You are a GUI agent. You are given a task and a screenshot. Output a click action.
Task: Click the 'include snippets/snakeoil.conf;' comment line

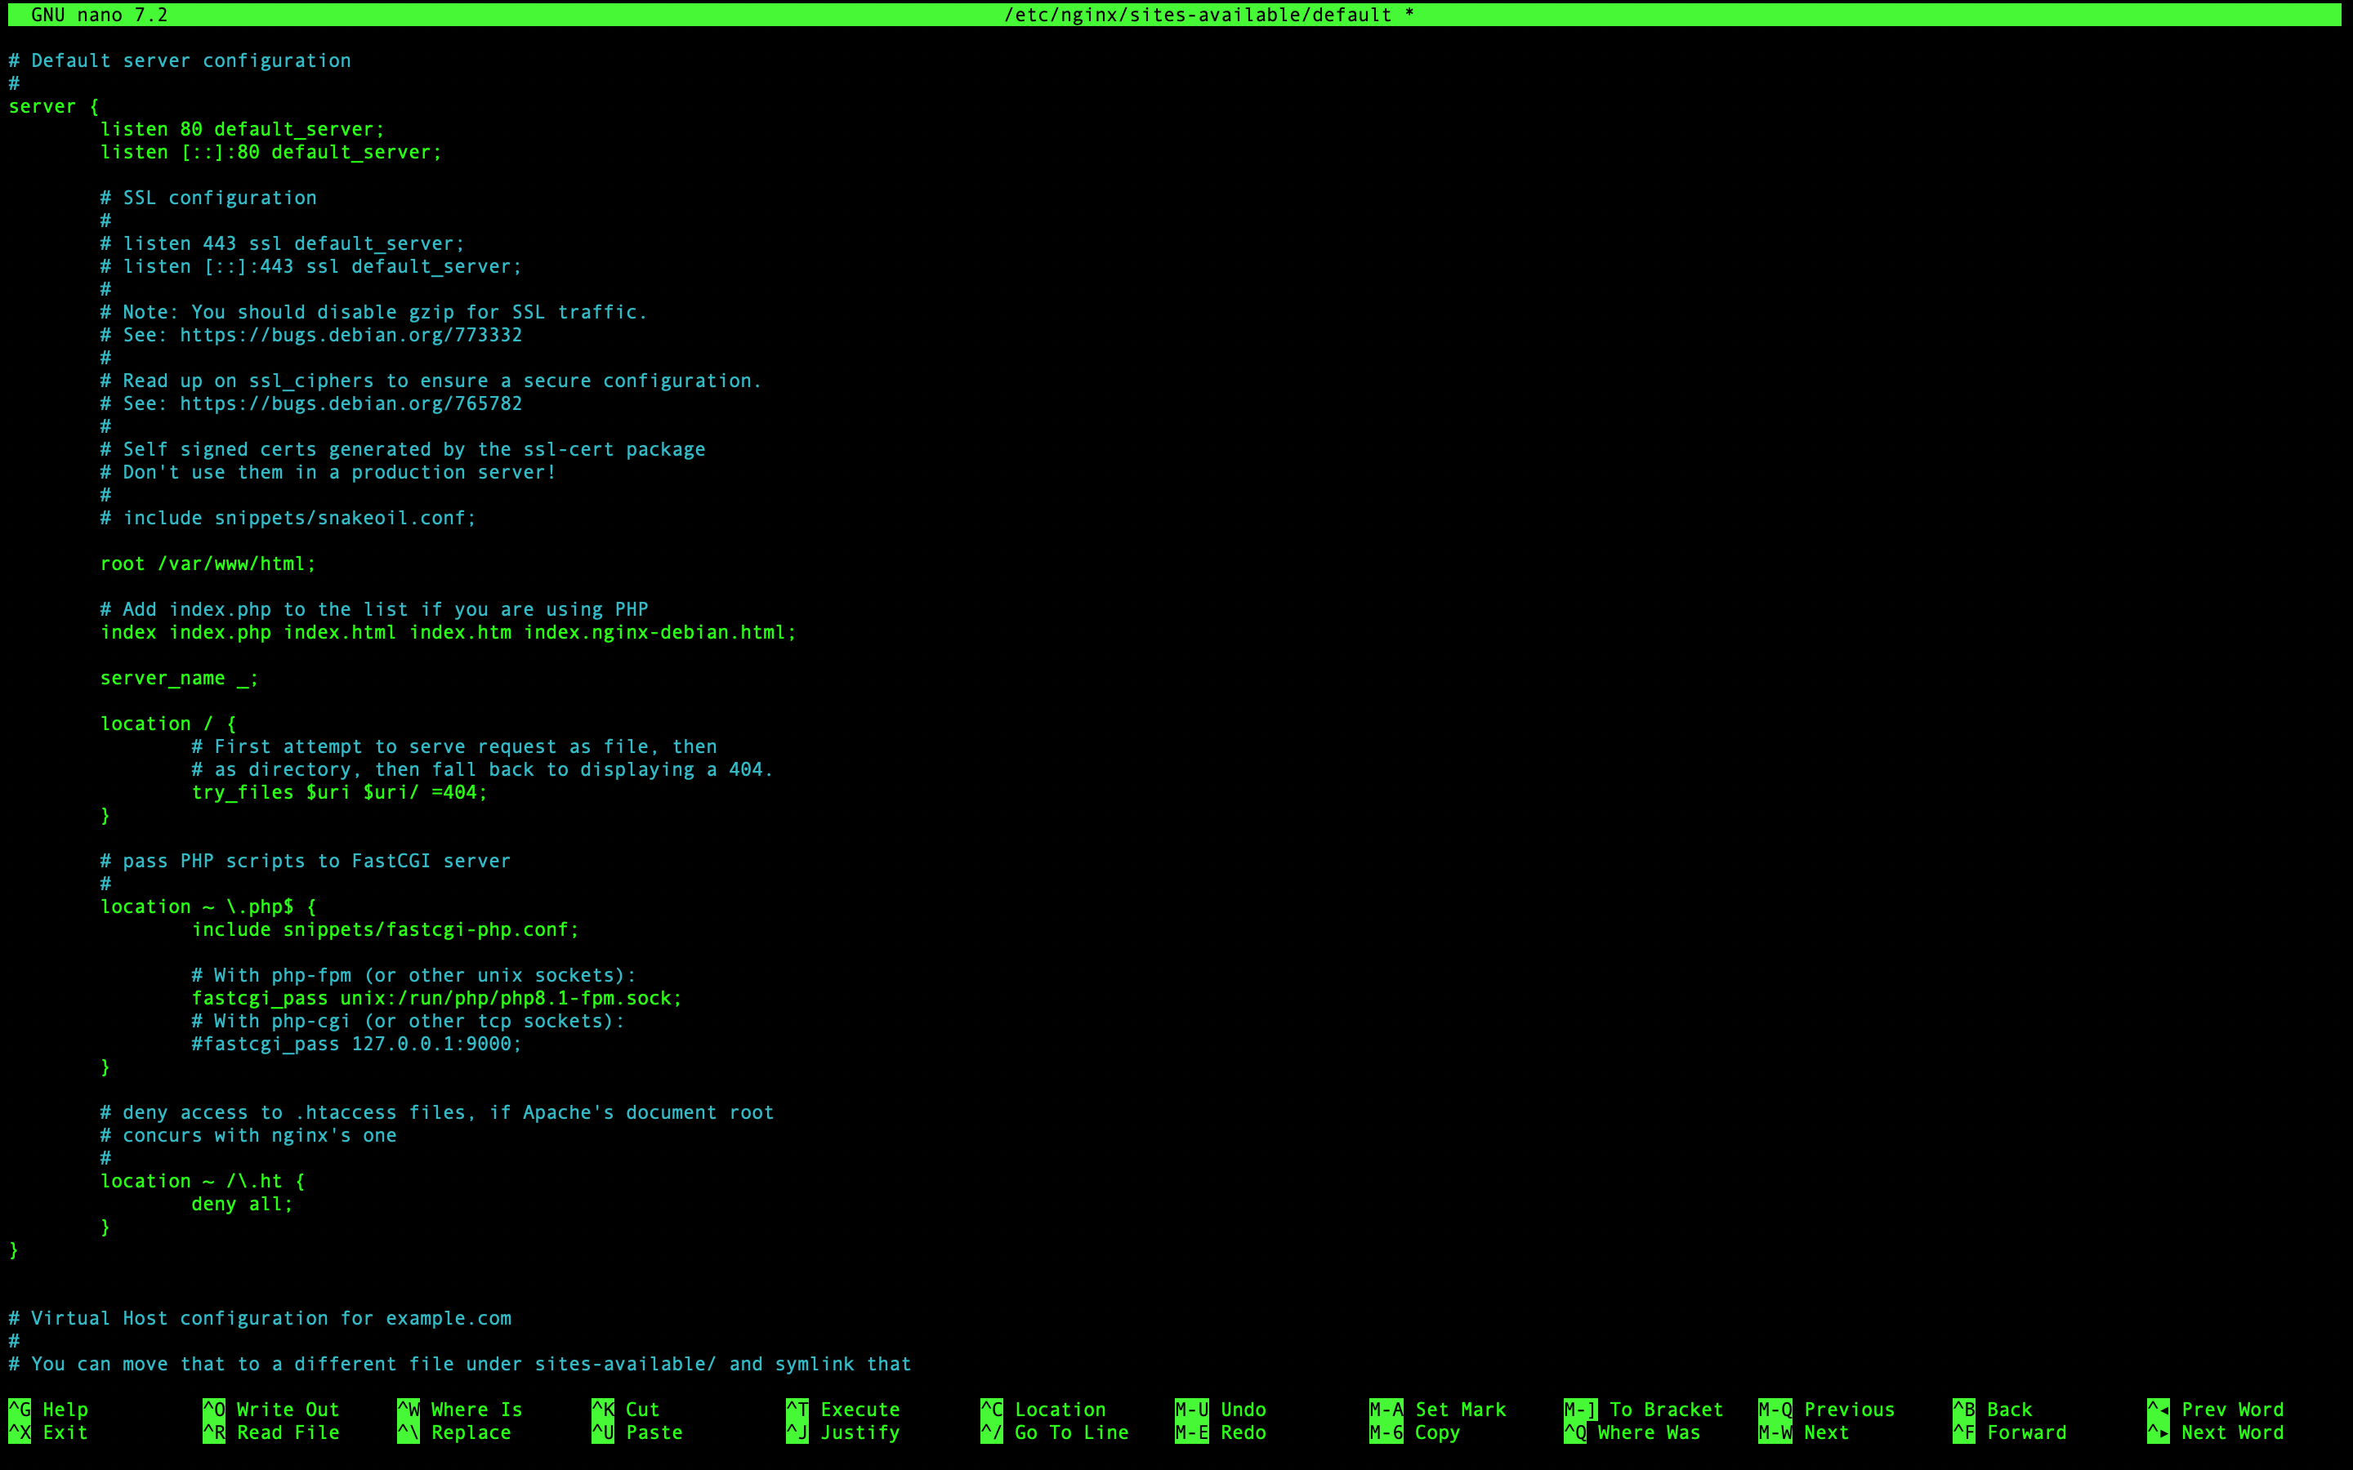coord(288,517)
